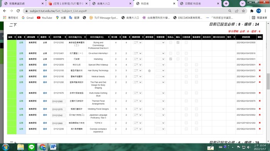Delete the Hair Styling Technology row

260,71
